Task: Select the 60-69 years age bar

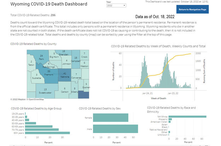Action: point(39,127)
